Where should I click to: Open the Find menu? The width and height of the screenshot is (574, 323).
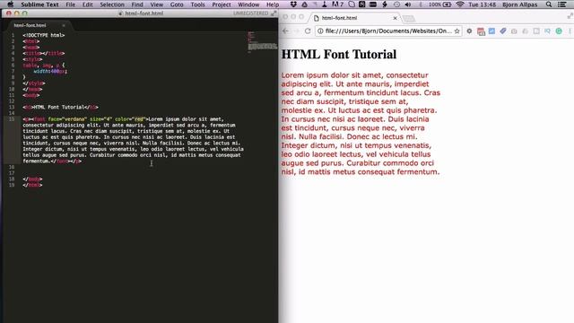click(137, 4)
